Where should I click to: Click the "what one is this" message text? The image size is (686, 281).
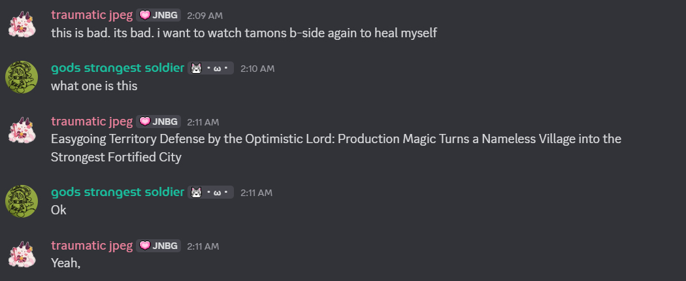click(94, 86)
